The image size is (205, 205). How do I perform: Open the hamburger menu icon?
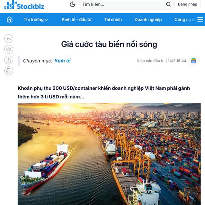pos(200,19)
